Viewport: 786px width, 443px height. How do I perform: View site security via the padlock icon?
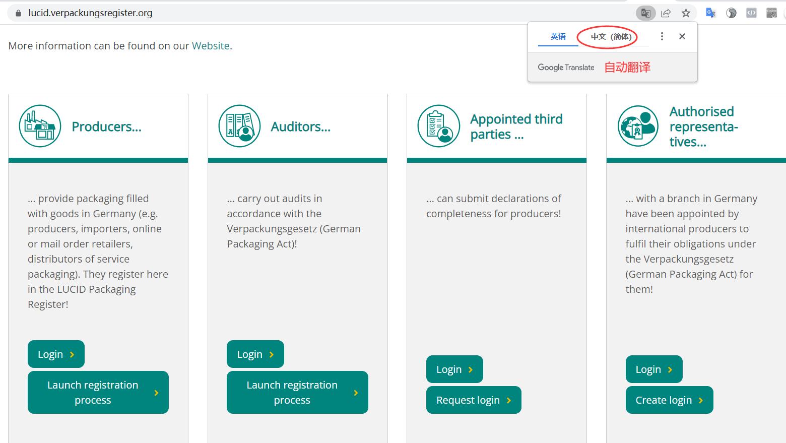[x=18, y=13]
